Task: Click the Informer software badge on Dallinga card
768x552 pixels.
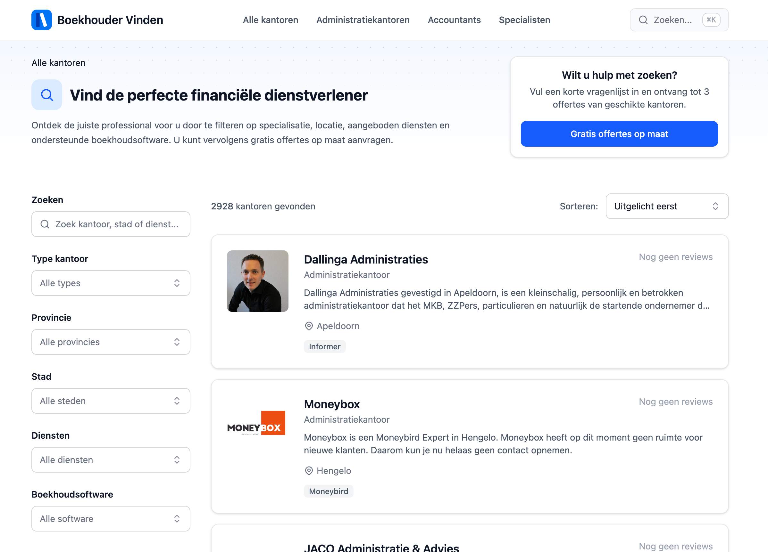Action: pos(324,346)
